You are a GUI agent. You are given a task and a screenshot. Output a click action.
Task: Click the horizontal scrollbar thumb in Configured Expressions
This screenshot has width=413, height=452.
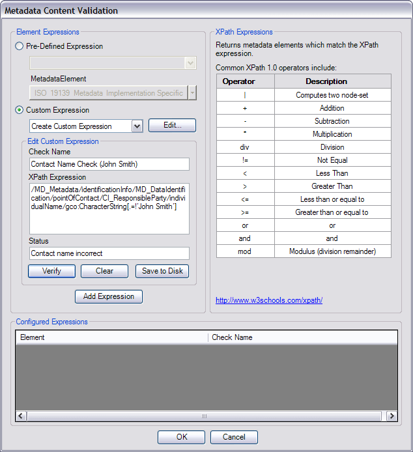click(x=204, y=416)
